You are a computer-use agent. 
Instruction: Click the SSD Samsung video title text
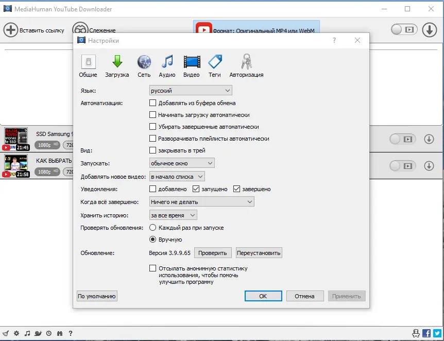pos(55,134)
